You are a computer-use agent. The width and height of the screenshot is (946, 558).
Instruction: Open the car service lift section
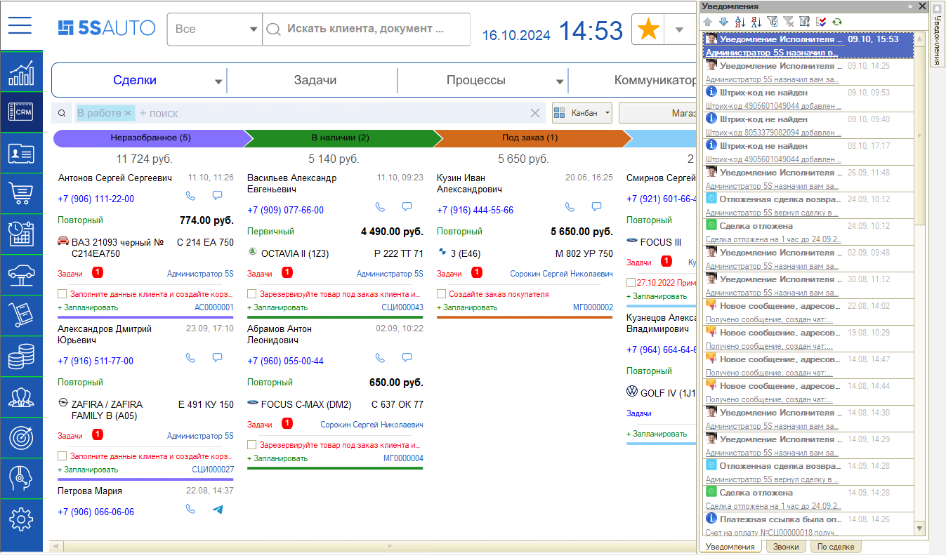(21, 275)
